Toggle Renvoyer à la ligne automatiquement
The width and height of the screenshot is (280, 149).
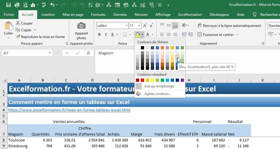[229, 26]
